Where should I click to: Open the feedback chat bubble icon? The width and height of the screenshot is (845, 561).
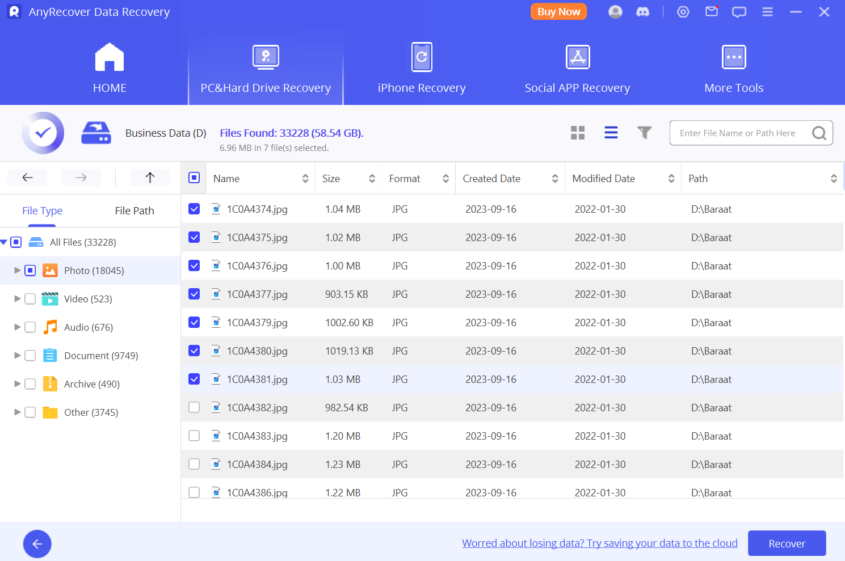(739, 11)
